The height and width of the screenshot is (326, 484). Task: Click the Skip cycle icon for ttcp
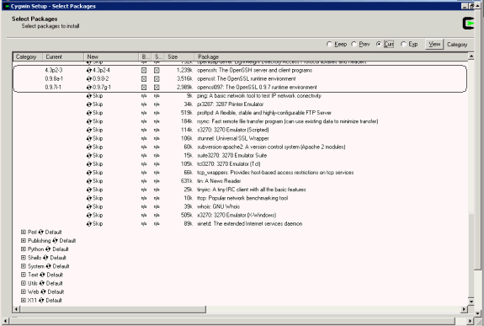click(89, 198)
